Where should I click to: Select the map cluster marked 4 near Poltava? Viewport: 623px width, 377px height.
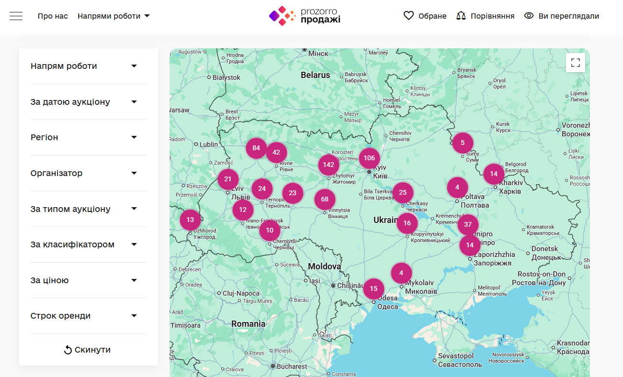point(457,187)
